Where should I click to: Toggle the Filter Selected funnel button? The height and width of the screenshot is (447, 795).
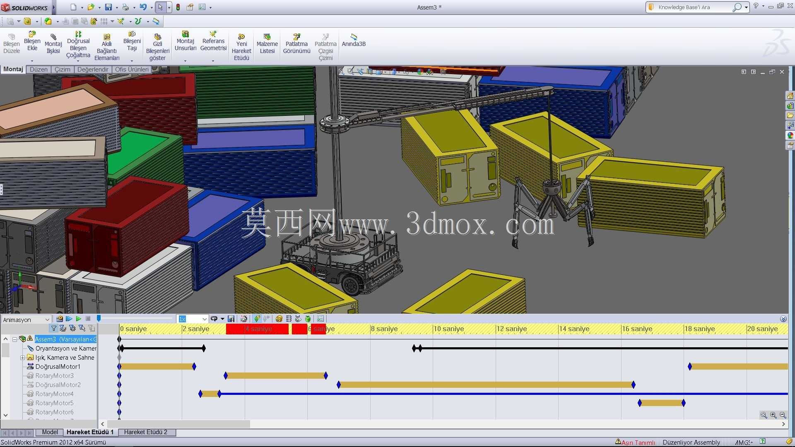point(82,329)
